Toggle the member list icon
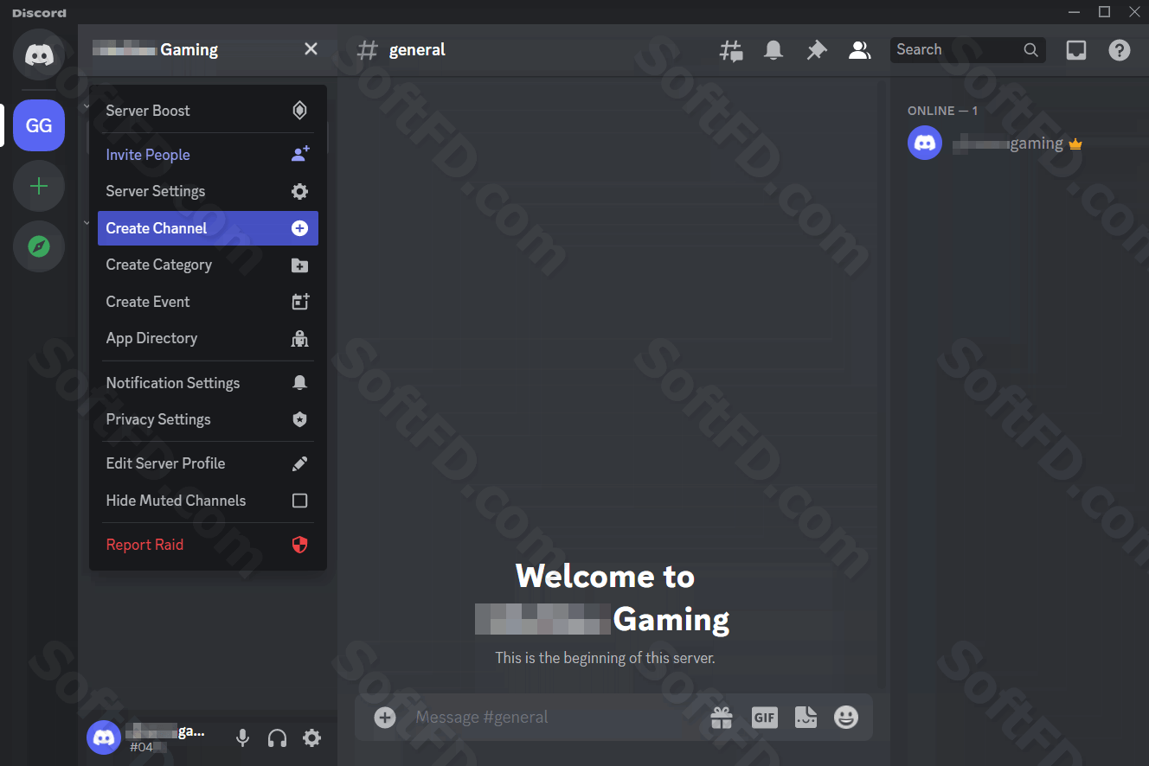This screenshot has width=1149, height=766. click(x=859, y=50)
